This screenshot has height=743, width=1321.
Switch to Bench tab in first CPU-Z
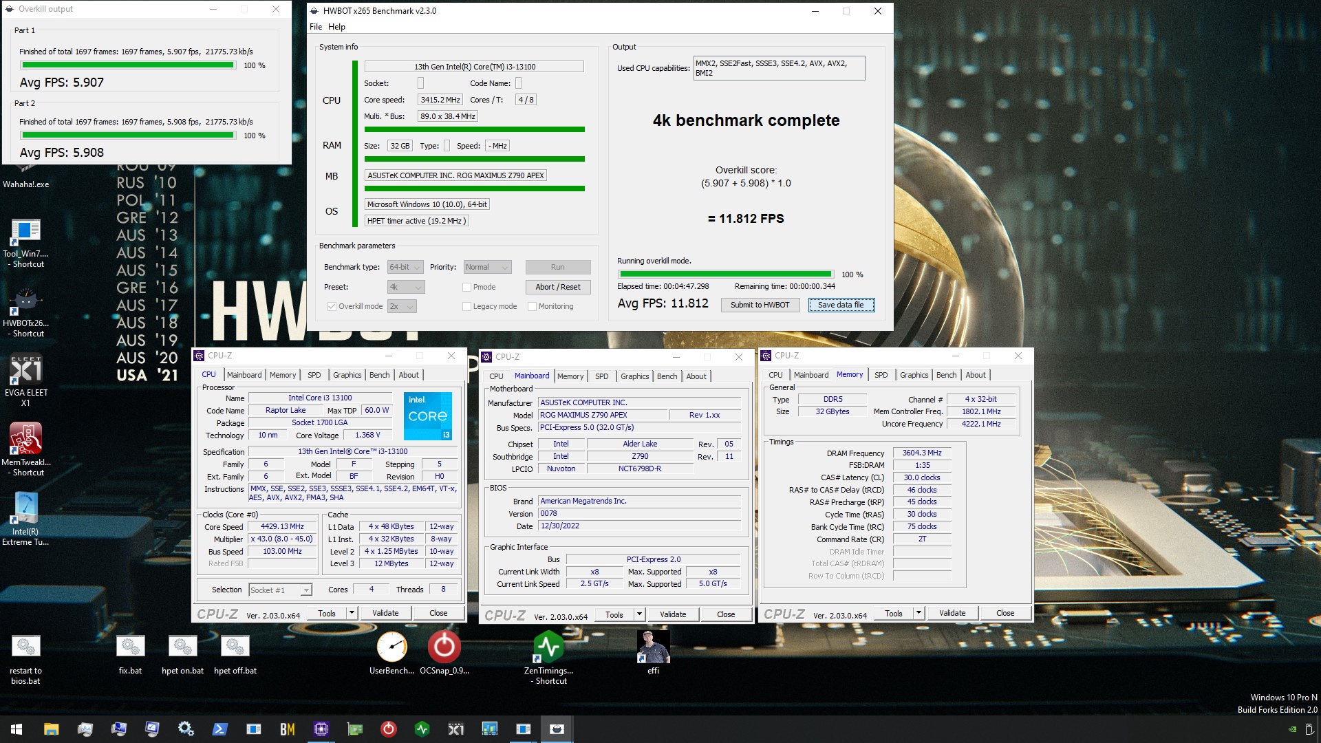(379, 375)
